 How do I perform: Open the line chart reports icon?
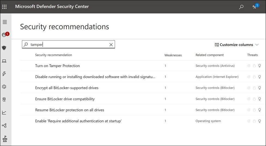coord(4,113)
